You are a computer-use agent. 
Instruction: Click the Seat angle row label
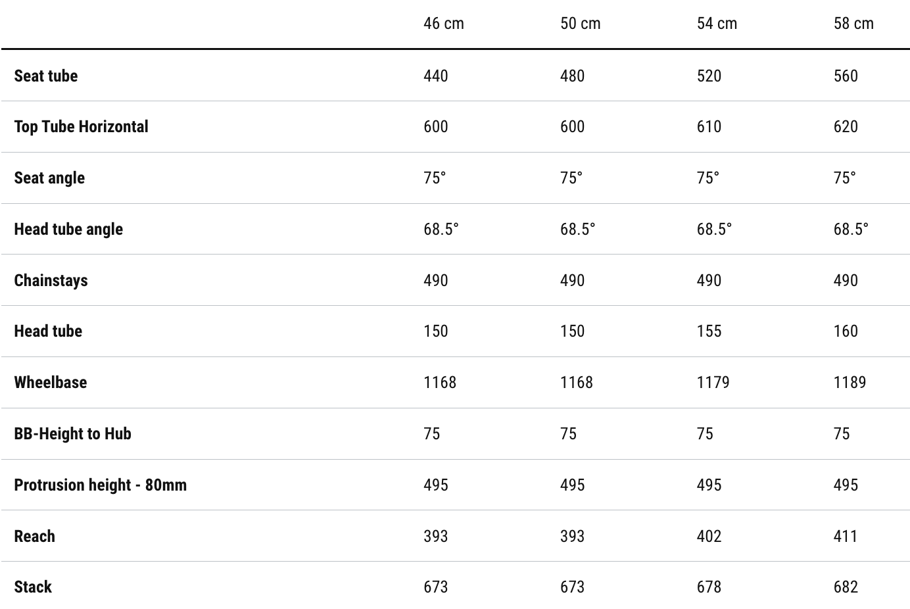click(49, 178)
